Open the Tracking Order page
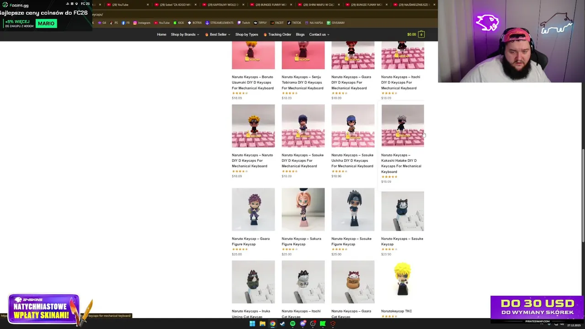This screenshot has height=329, width=585. pos(277,34)
